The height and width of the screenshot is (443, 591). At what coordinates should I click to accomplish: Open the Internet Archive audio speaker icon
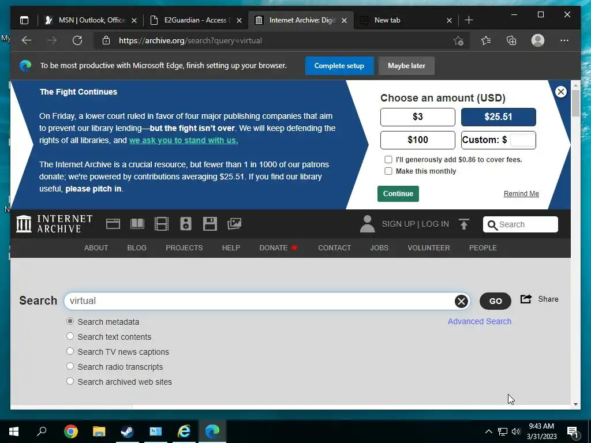tap(185, 224)
